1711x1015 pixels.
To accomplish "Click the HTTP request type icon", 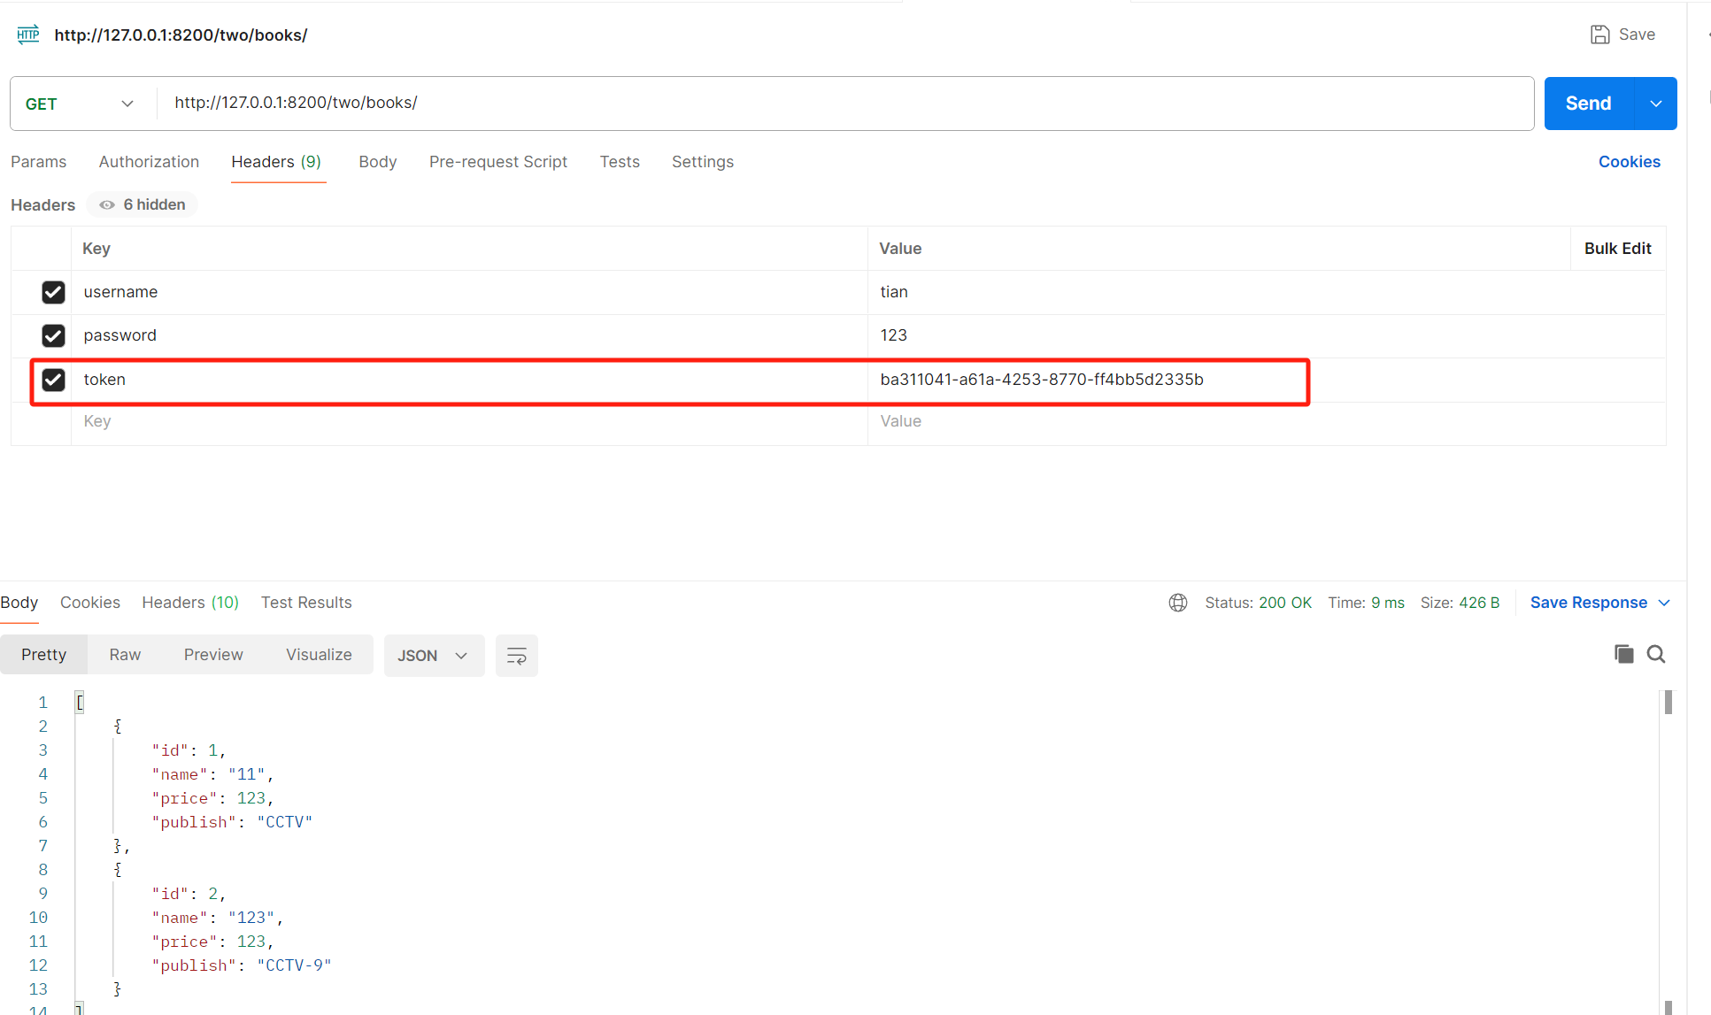I will (x=28, y=35).
